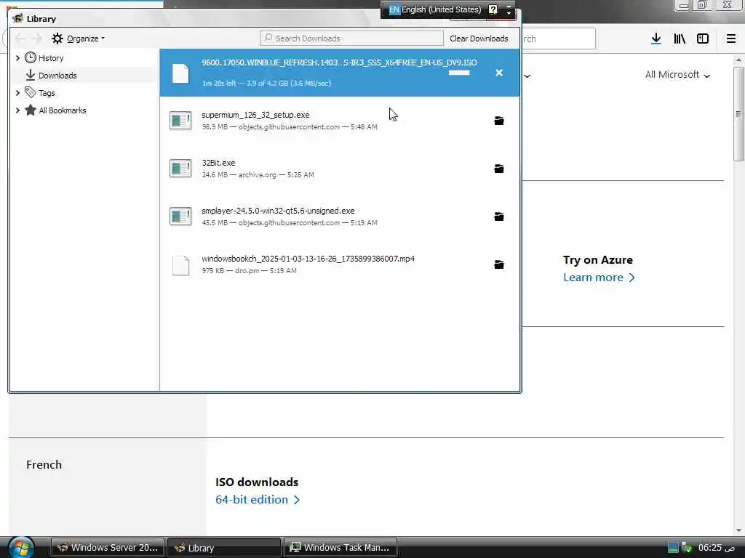Open browser Downloads toolbar button
Viewport: 745px width, 558px height.
656,39
